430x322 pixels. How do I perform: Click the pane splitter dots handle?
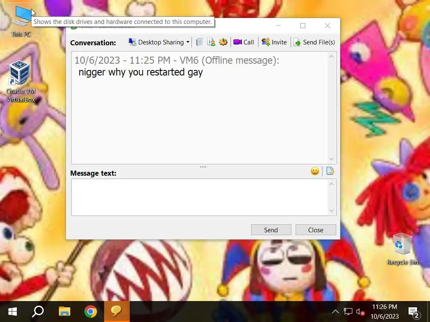[203, 167]
